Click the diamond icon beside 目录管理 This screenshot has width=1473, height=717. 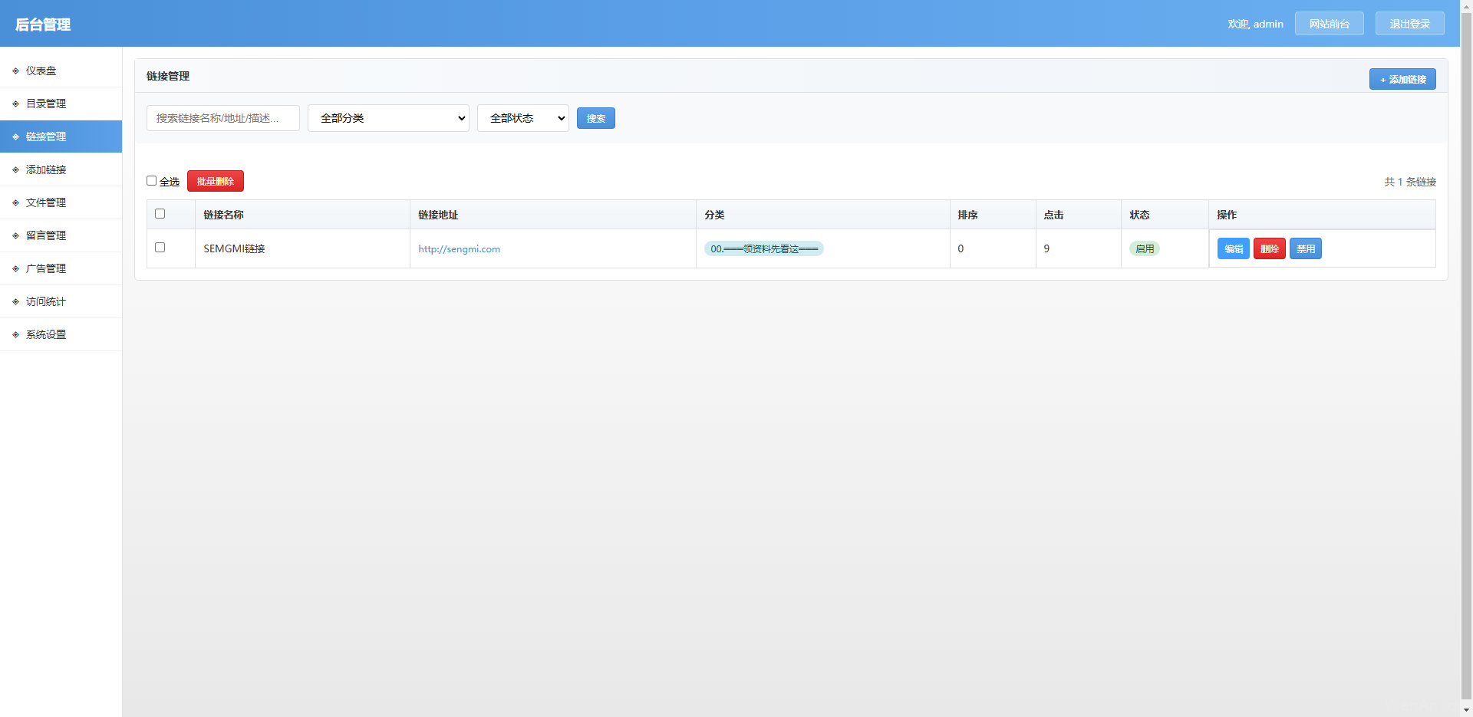click(x=15, y=104)
